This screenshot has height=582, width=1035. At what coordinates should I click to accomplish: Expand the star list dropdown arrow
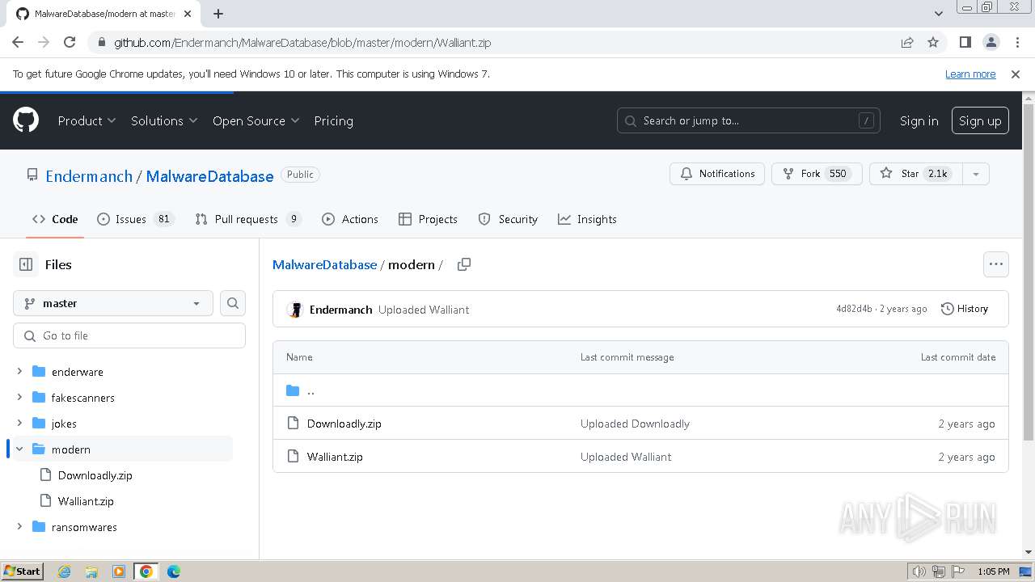(976, 174)
